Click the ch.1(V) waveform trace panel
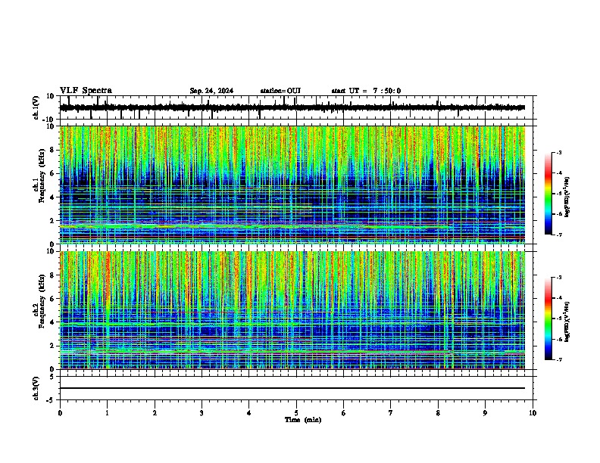The height and width of the screenshot is (463, 600). (295, 107)
